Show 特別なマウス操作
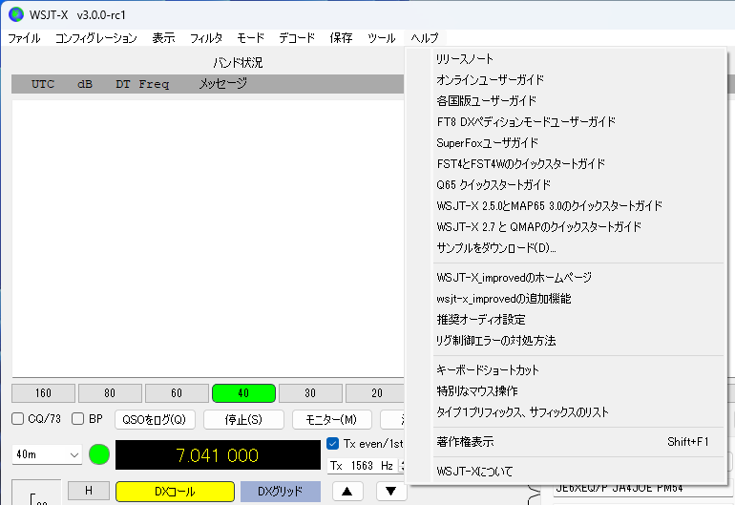Image resolution: width=735 pixels, height=505 pixels. click(x=566, y=391)
